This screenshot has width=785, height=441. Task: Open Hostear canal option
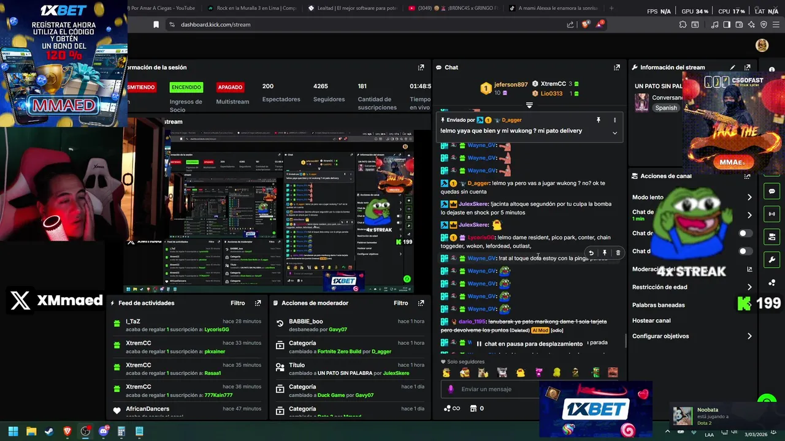click(651, 320)
